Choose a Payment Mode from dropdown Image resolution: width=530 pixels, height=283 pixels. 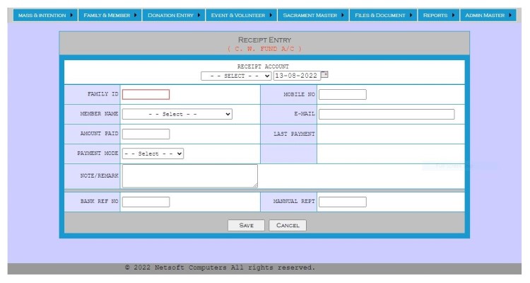tap(153, 154)
